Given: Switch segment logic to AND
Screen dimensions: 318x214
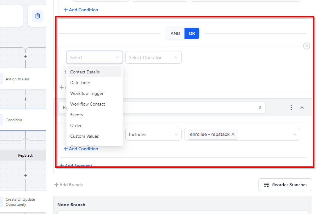Looking at the screenshot, I should coord(175,33).
